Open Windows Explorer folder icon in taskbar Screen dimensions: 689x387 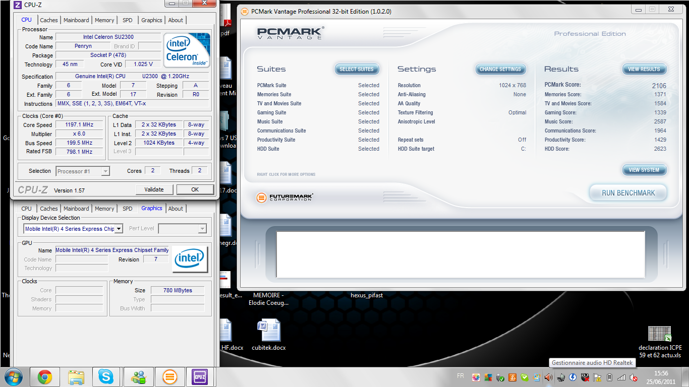[76, 377]
